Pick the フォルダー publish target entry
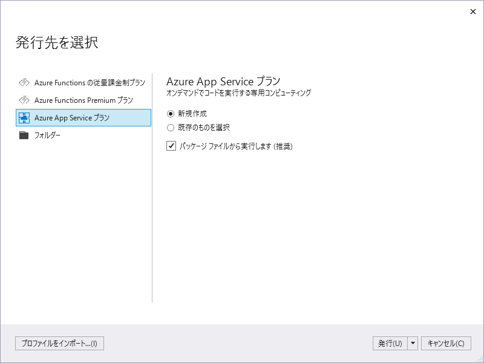This screenshot has height=363, width=484. coord(83,135)
